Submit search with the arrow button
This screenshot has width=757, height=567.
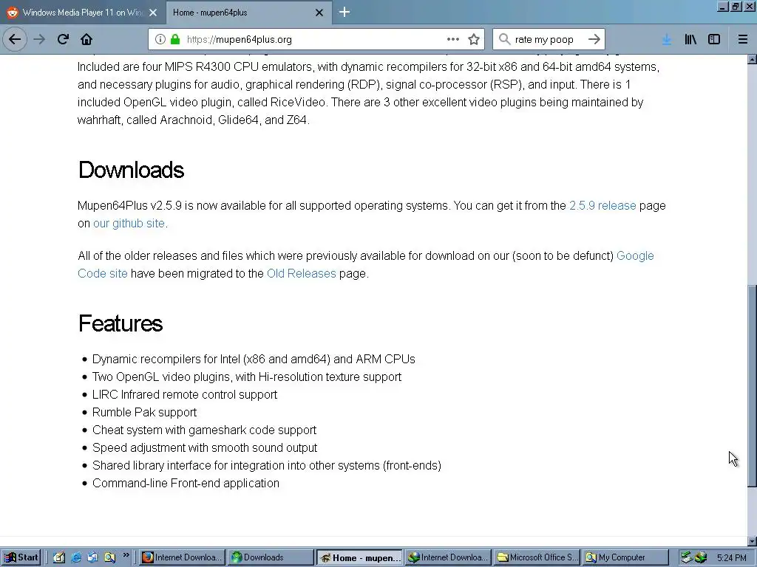594,39
